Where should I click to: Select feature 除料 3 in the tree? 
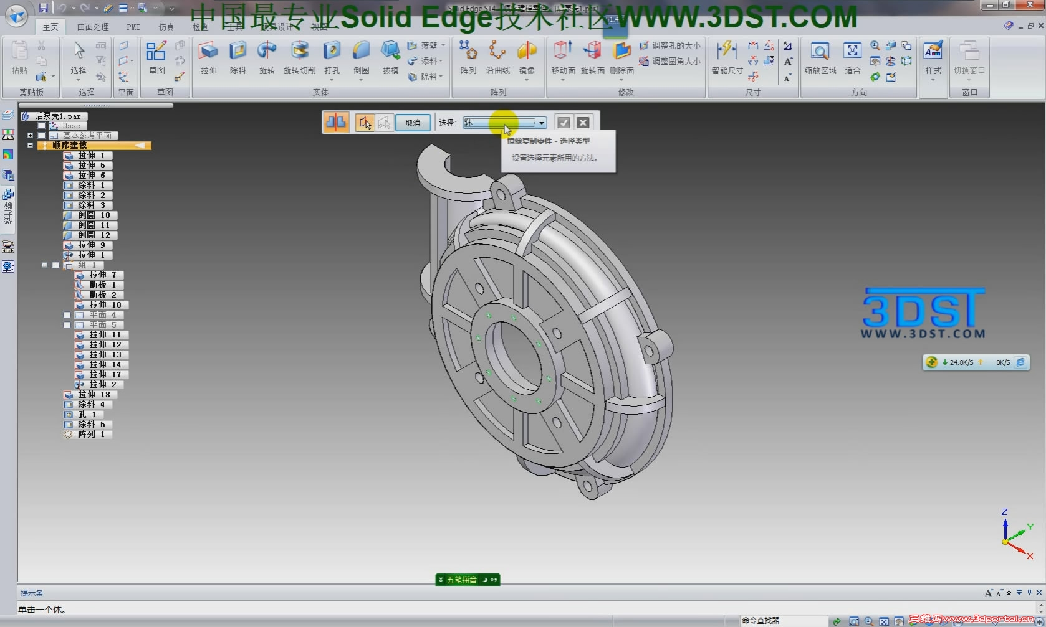coord(88,205)
